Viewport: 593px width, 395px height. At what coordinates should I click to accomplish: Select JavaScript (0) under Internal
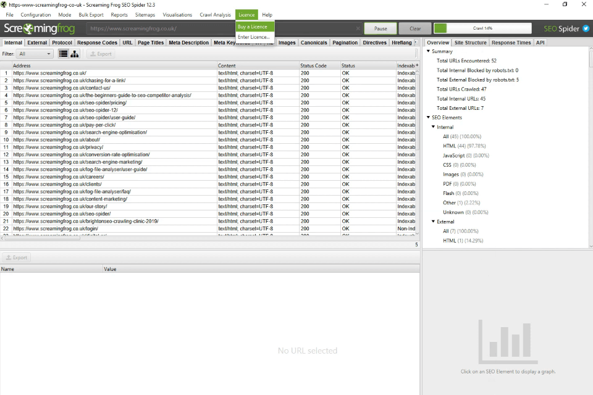tap(466, 156)
